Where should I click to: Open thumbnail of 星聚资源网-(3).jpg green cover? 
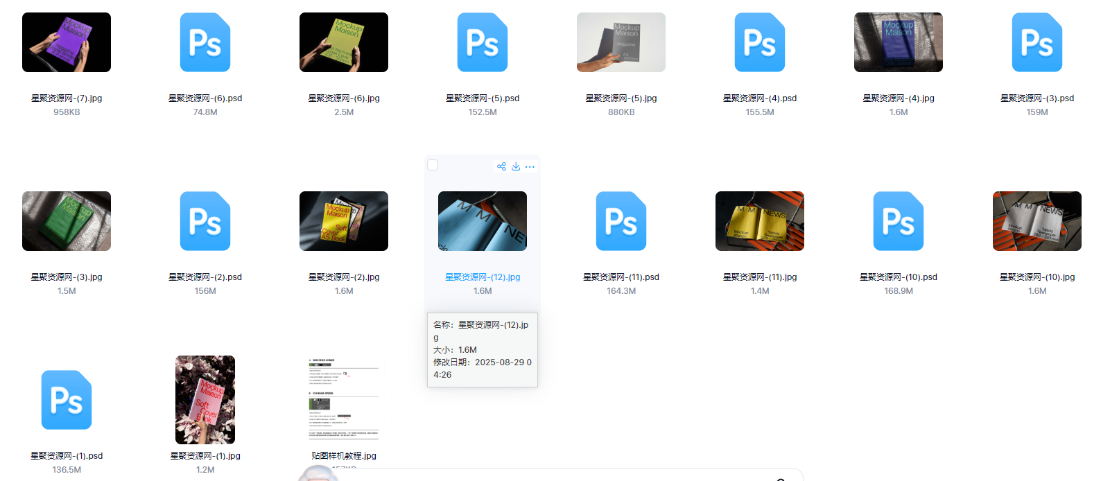click(67, 221)
